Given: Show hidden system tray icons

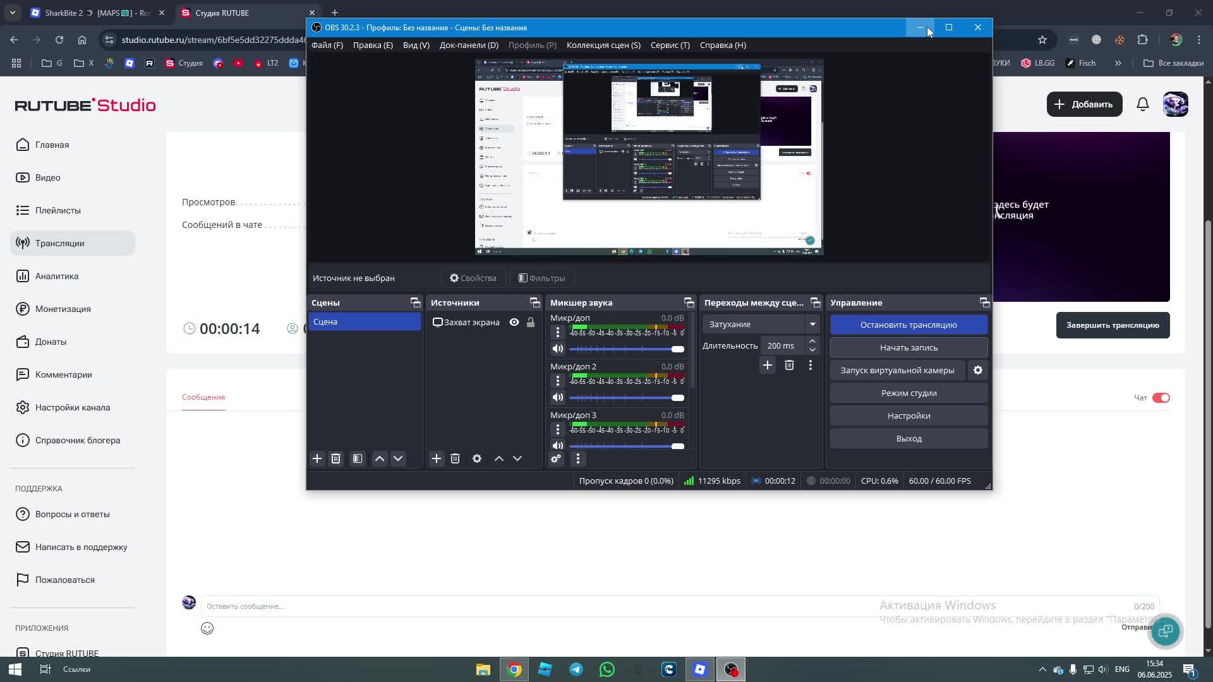Looking at the screenshot, I should (1042, 669).
